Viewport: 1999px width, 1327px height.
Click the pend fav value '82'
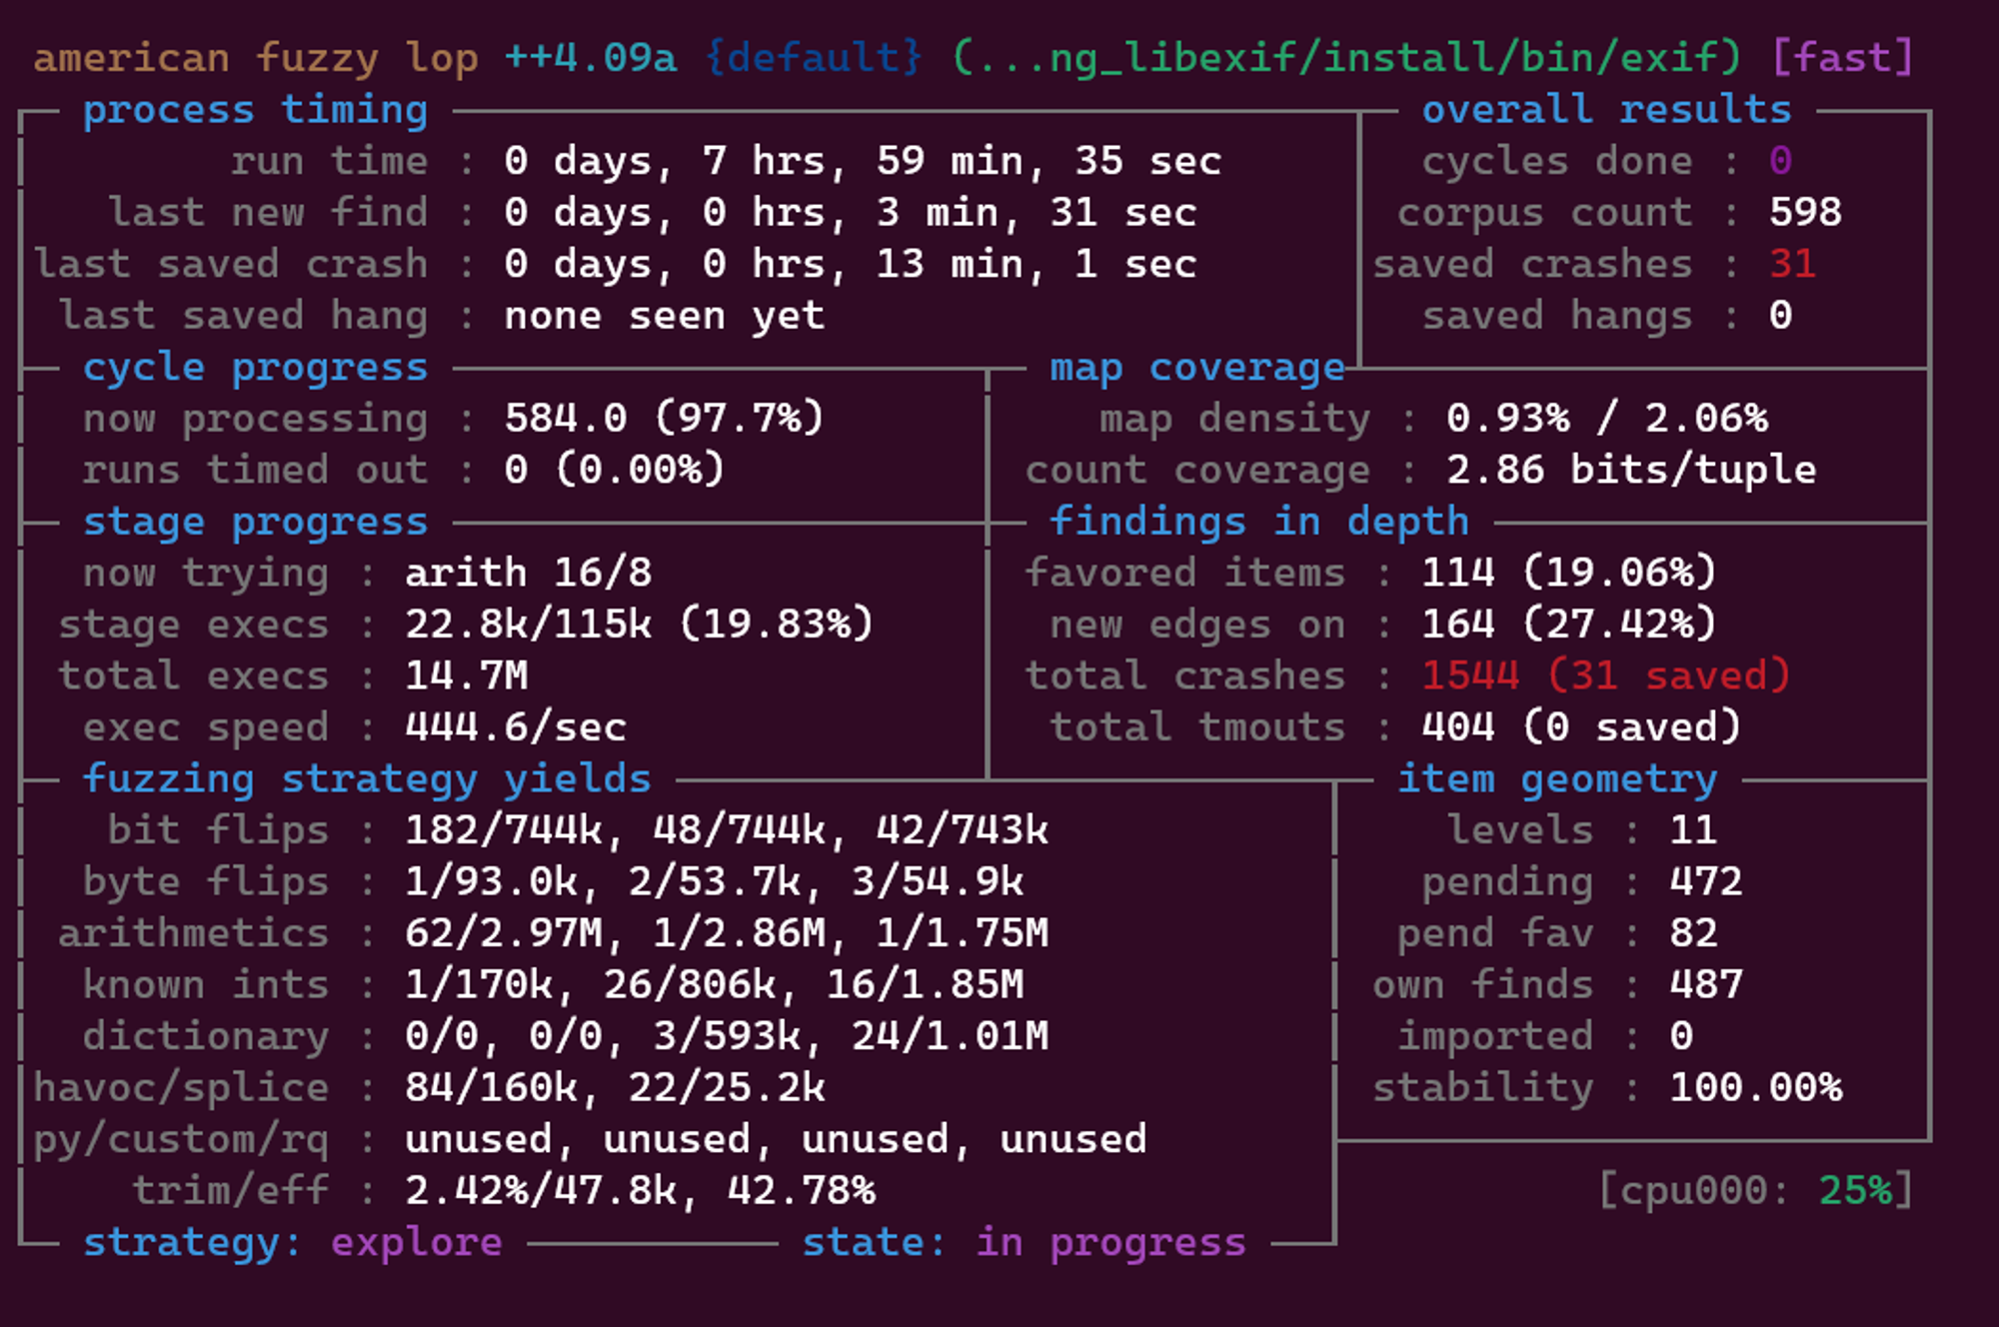click(1693, 933)
